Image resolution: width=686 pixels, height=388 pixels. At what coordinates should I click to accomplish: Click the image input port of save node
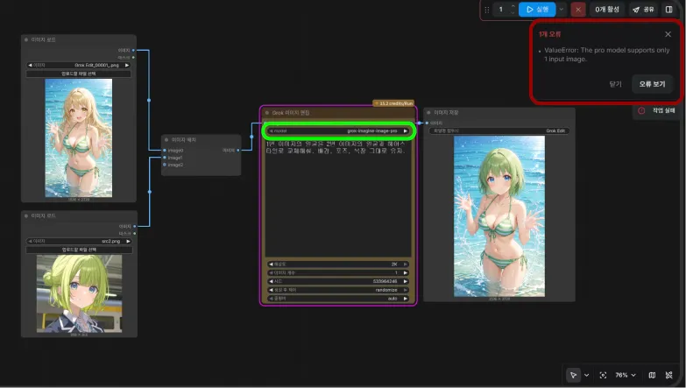pos(427,123)
